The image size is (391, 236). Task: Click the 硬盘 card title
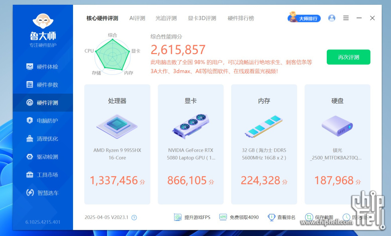pos(338,101)
